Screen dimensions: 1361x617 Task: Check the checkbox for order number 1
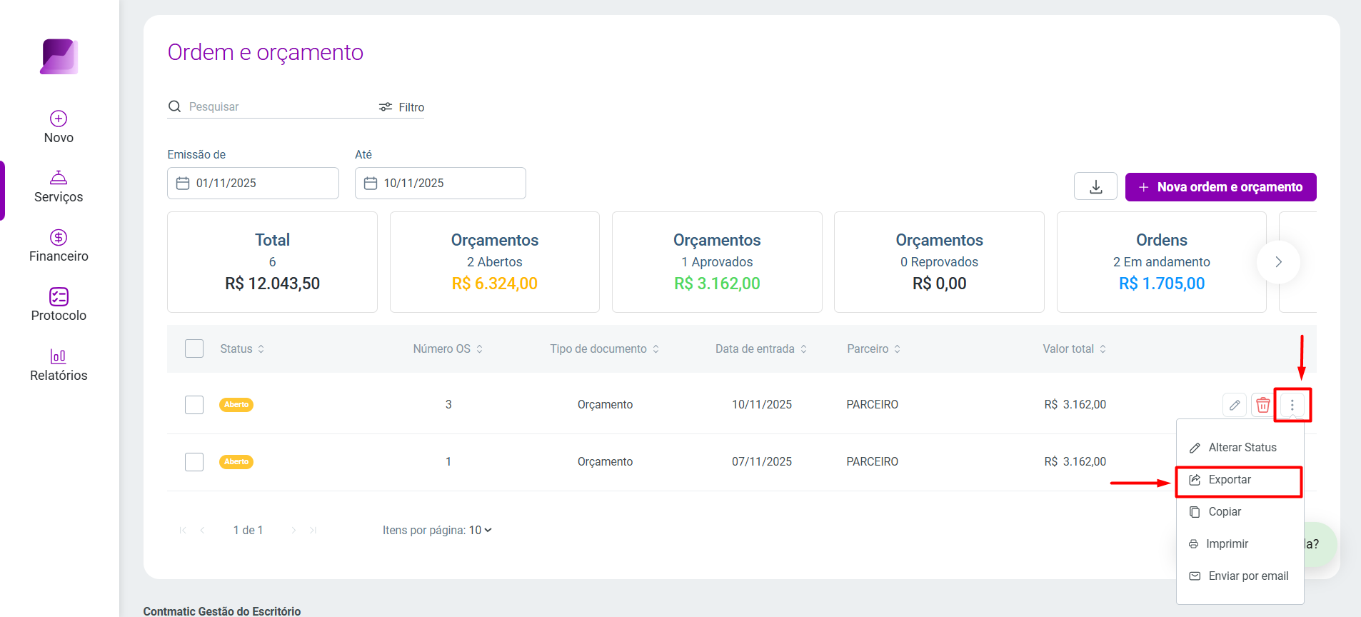tap(194, 462)
